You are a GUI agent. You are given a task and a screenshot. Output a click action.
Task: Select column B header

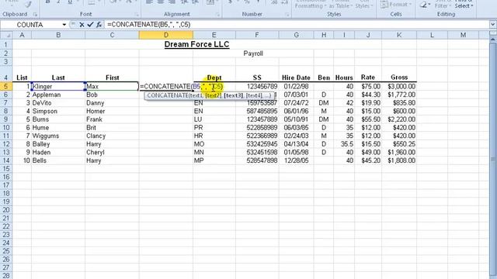pyautogui.click(x=58, y=35)
